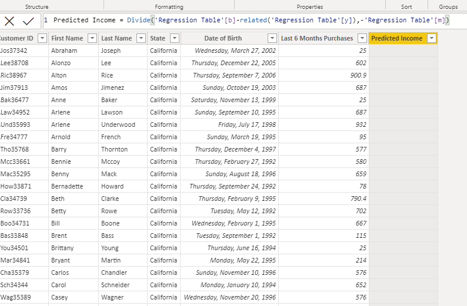The width and height of the screenshot is (467, 306).
Task: Open the Last Name column filter dropdown
Action: [x=141, y=38]
